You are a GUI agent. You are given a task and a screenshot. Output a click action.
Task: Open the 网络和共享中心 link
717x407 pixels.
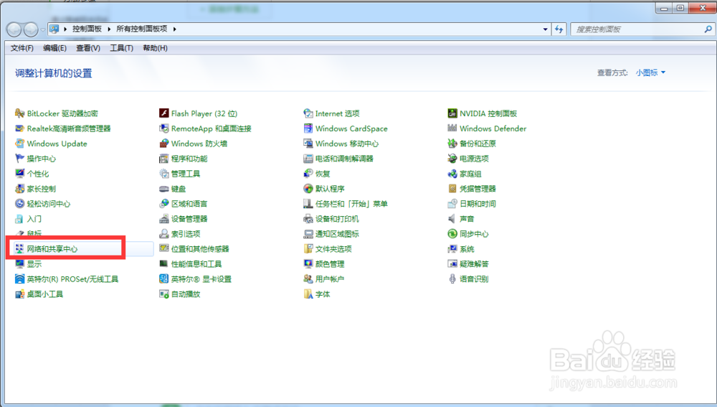pos(52,249)
